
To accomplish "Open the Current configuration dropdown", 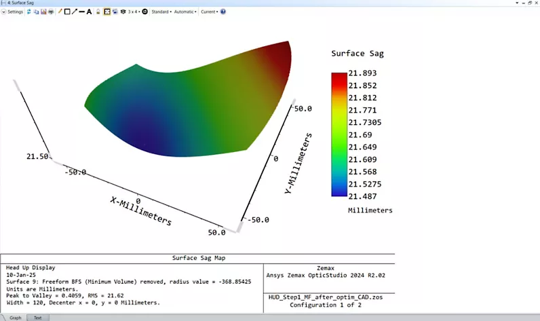I will point(210,12).
